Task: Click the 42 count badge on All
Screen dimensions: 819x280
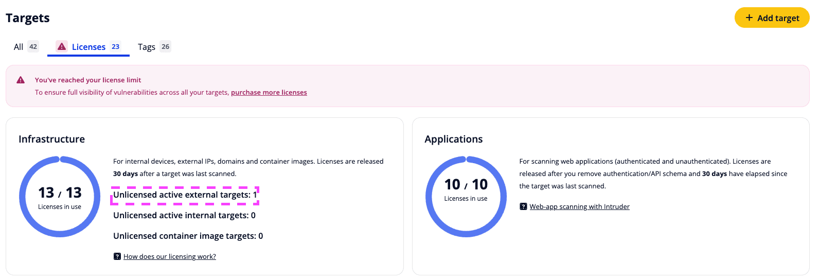Action: click(x=33, y=46)
